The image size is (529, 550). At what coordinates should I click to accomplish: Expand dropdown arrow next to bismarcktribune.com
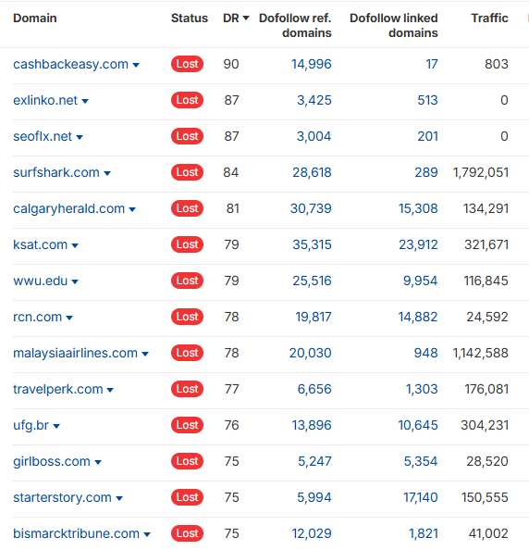[147, 535]
